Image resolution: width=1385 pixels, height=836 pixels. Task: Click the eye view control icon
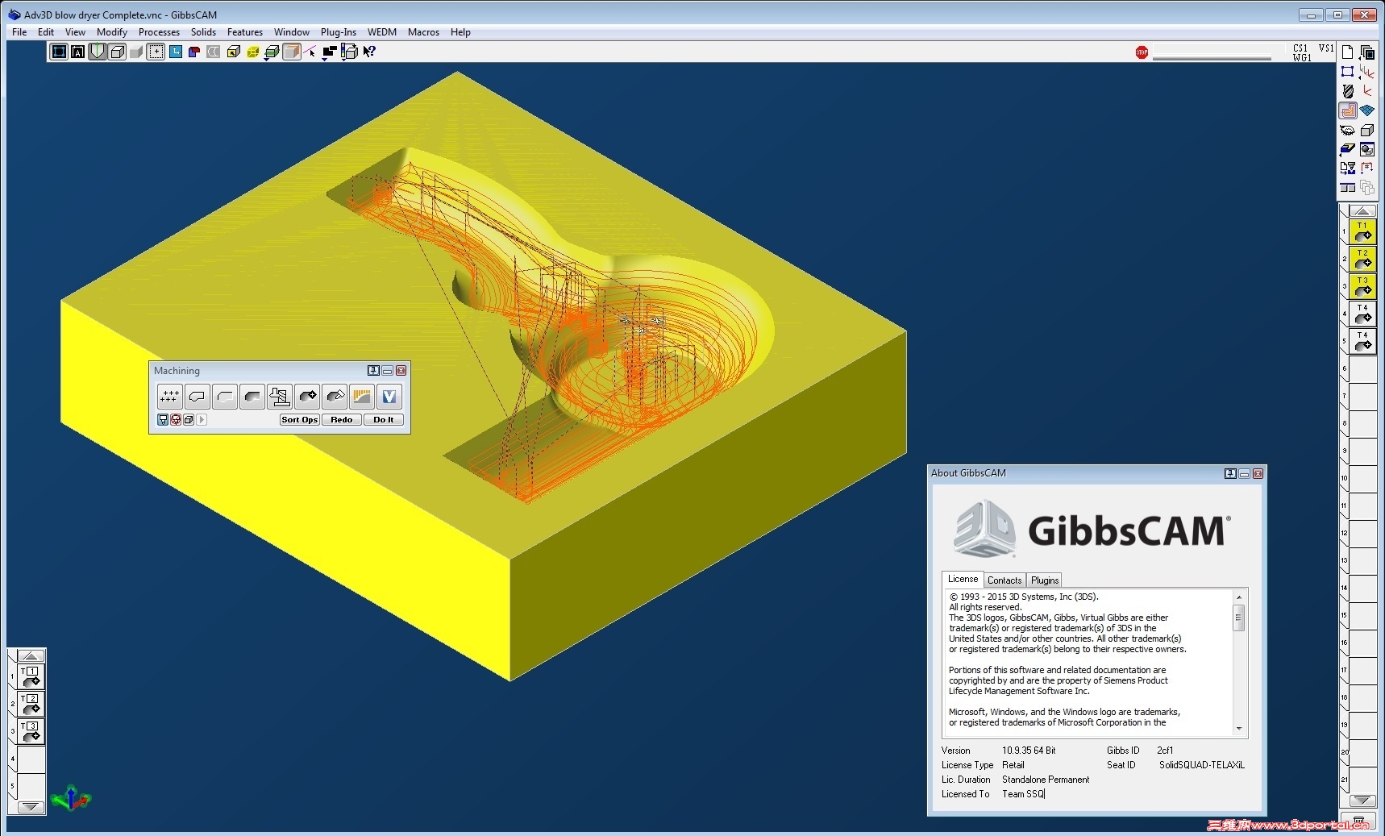1348,130
